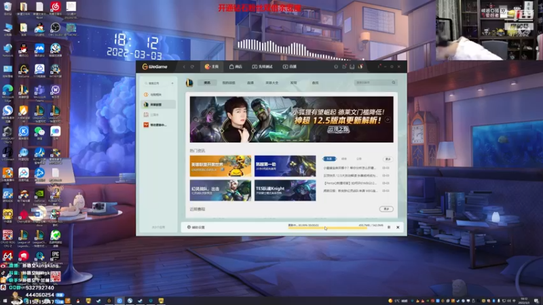This screenshot has width=543, height=305.
Task: Click 更多 button beside news categories
Action: click(388, 159)
